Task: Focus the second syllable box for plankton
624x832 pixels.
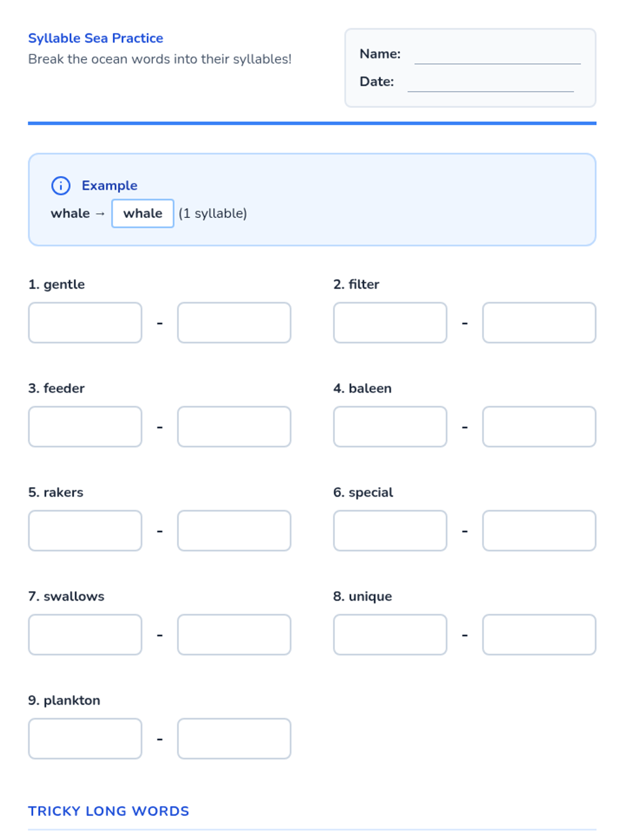Action: coord(234,738)
